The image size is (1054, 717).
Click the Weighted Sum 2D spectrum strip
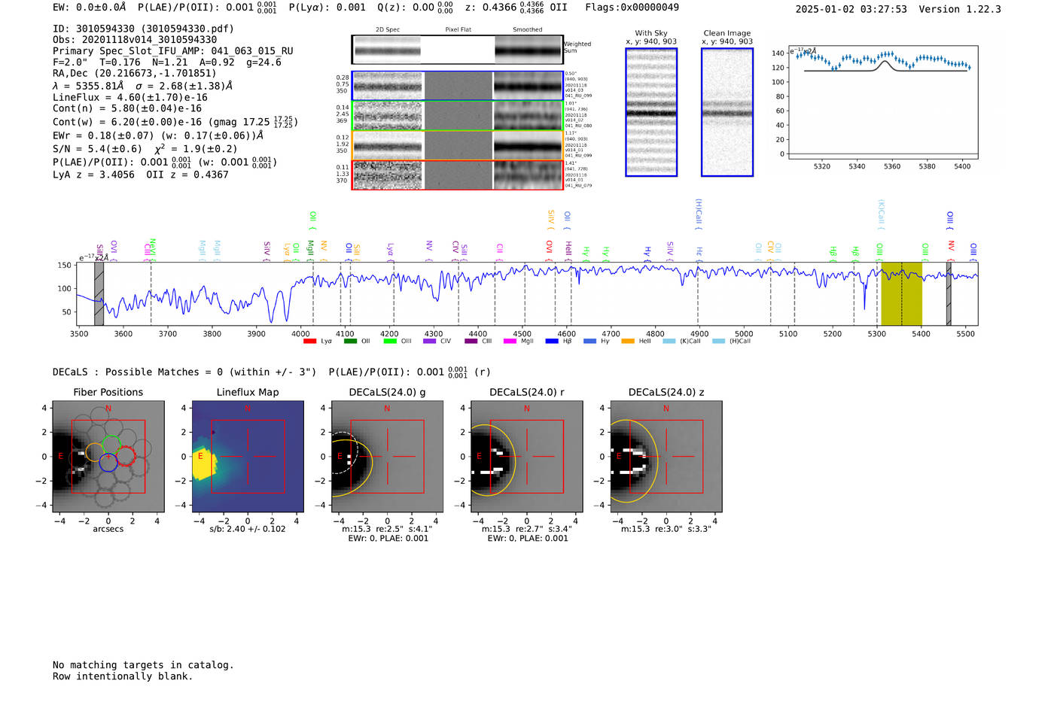click(457, 50)
